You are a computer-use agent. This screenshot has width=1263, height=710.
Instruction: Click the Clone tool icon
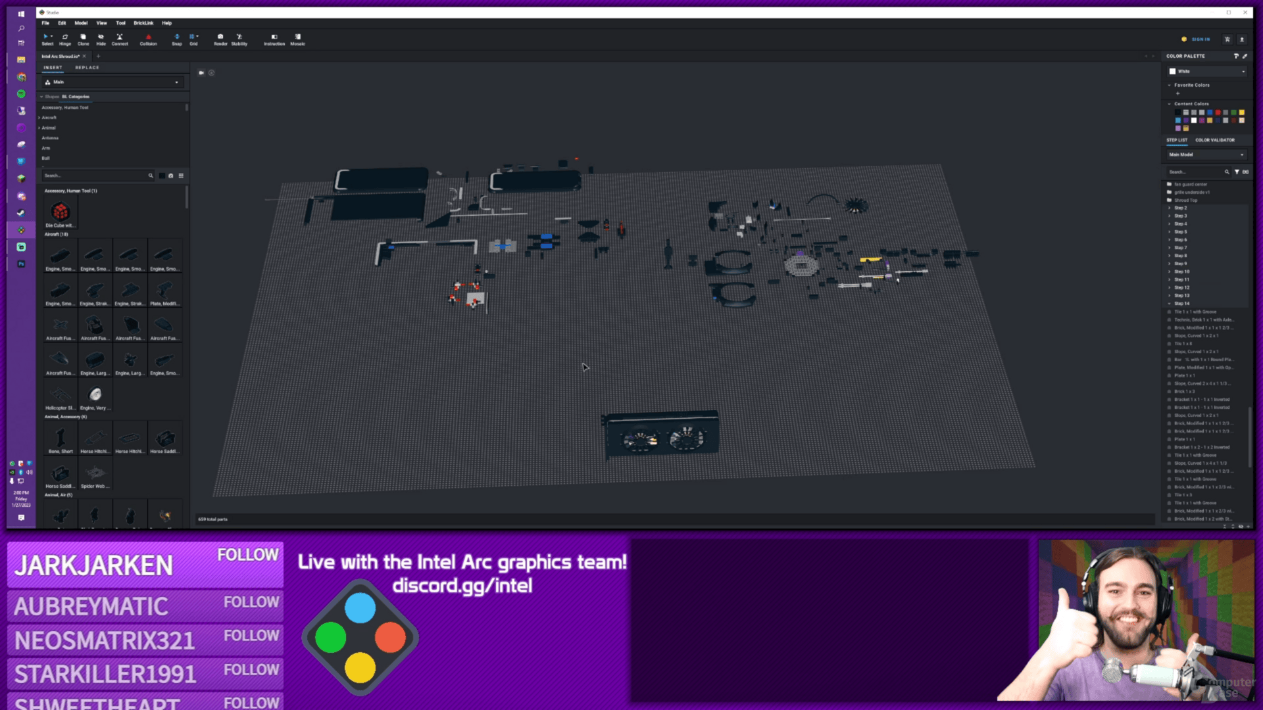click(83, 39)
